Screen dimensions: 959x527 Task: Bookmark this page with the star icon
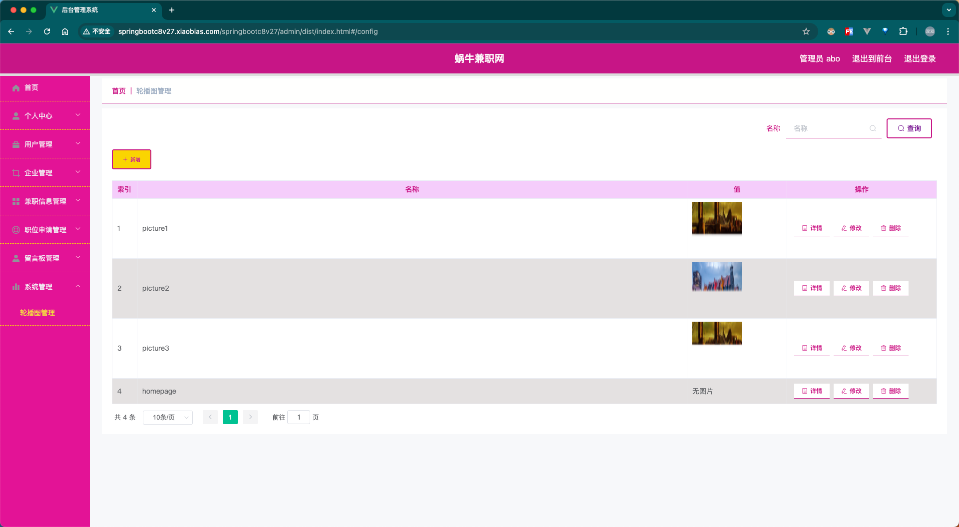[806, 31]
